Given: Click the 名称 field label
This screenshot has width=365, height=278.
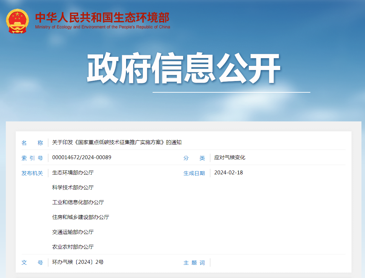Looking at the screenshot, I should (x=32, y=143).
